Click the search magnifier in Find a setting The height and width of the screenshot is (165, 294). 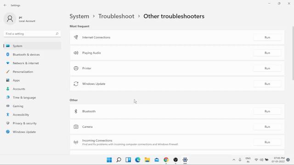[x=57, y=33]
